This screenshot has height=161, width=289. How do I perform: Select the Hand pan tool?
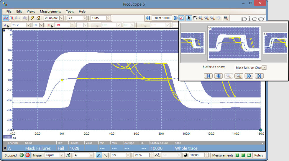point(195,18)
